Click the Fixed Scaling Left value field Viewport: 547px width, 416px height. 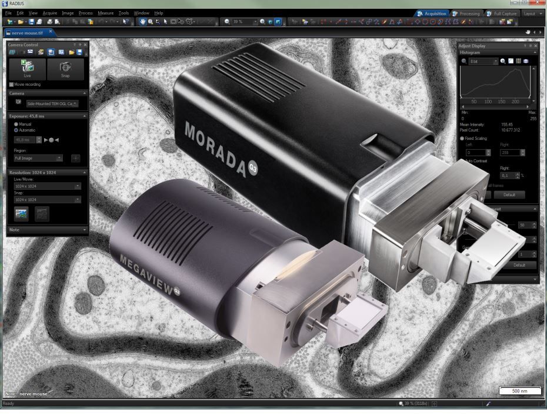[x=475, y=153]
